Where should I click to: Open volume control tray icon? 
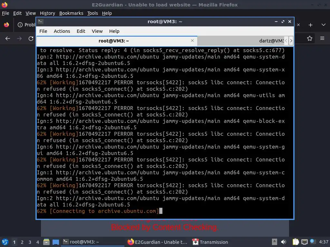[284, 242]
